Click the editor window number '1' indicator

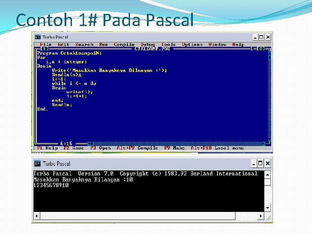click(x=251, y=49)
